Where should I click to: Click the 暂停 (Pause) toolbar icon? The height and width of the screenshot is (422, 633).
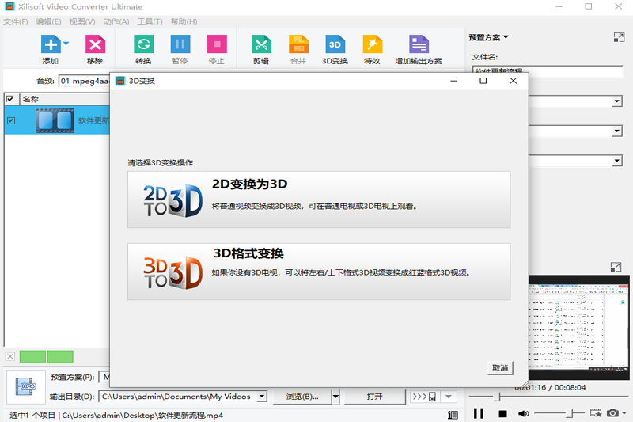(180, 44)
